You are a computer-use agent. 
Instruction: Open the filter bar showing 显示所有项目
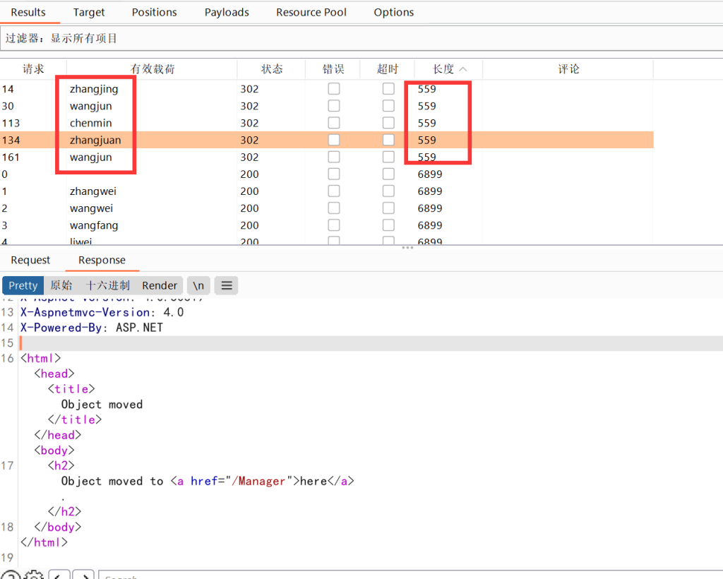pos(360,38)
